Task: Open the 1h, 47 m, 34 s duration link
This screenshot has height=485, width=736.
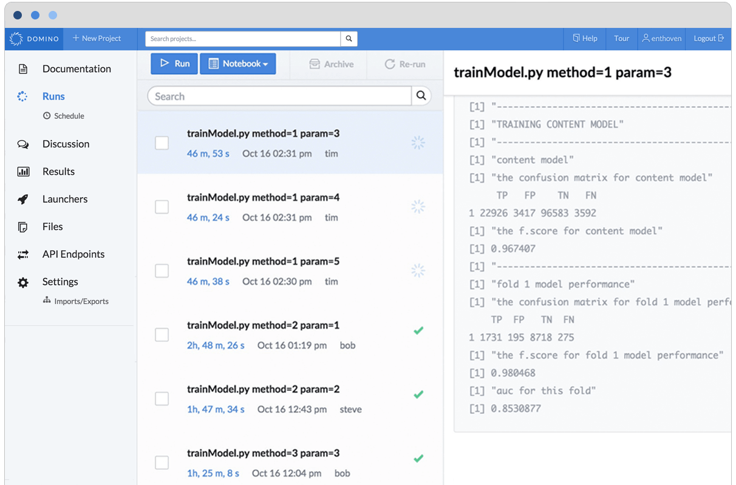Action: click(216, 409)
